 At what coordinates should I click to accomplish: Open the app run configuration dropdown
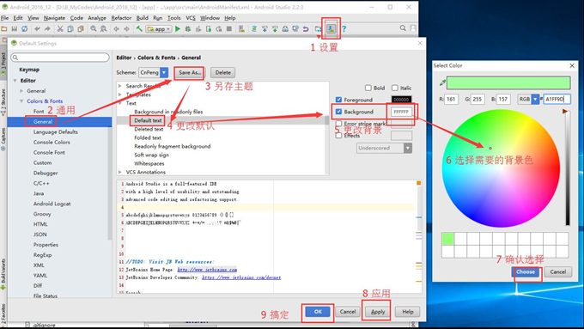pyautogui.click(x=159, y=28)
